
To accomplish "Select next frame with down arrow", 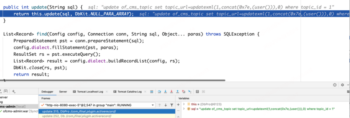I will click(x=166, y=105).
